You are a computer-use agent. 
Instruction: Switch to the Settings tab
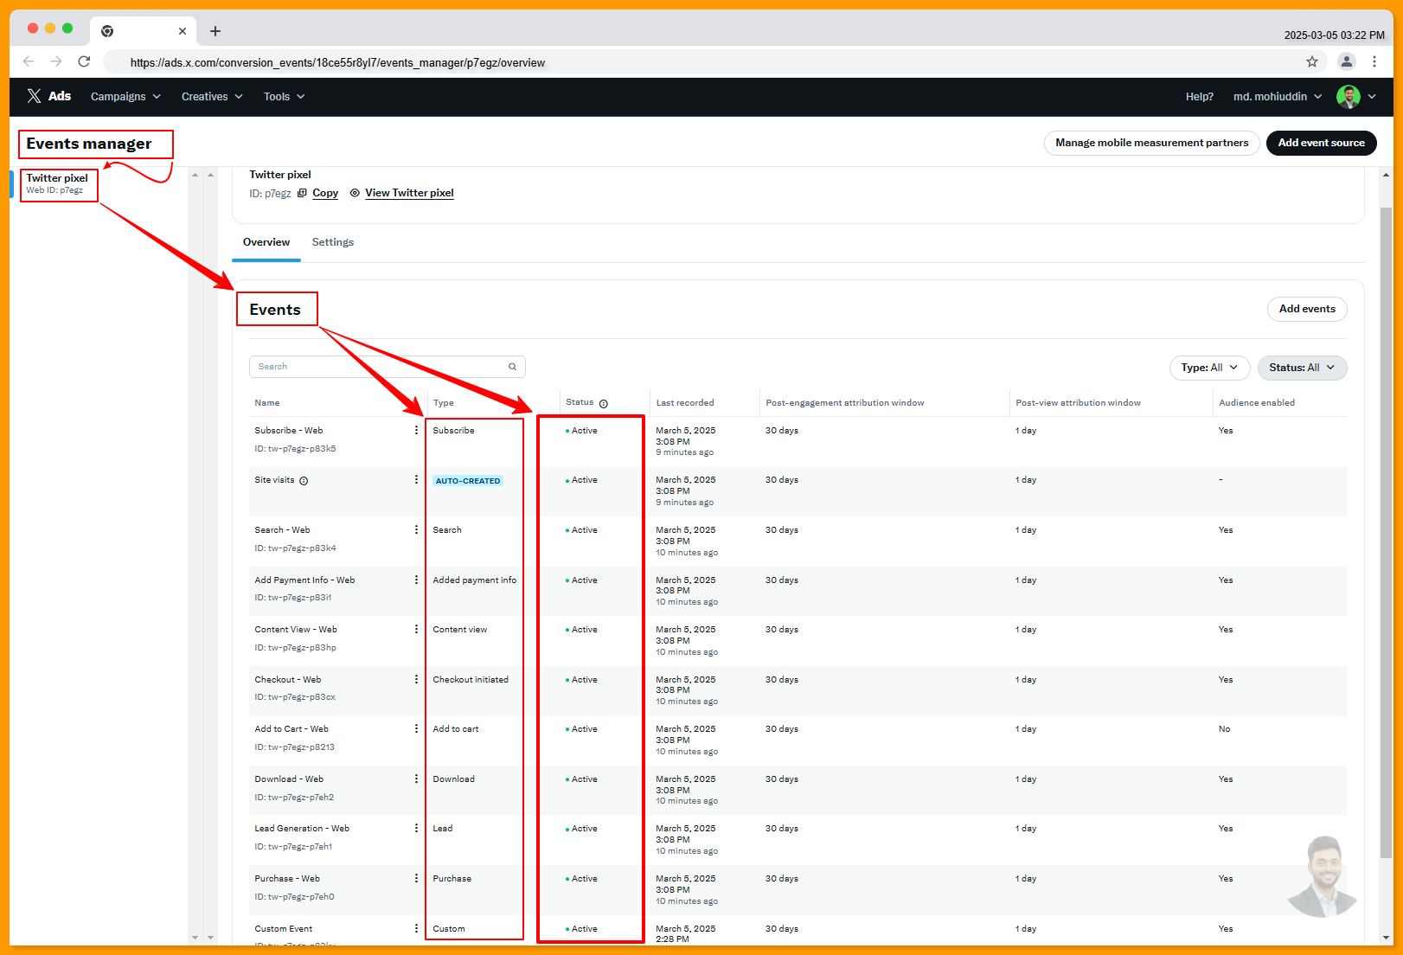tap(333, 242)
